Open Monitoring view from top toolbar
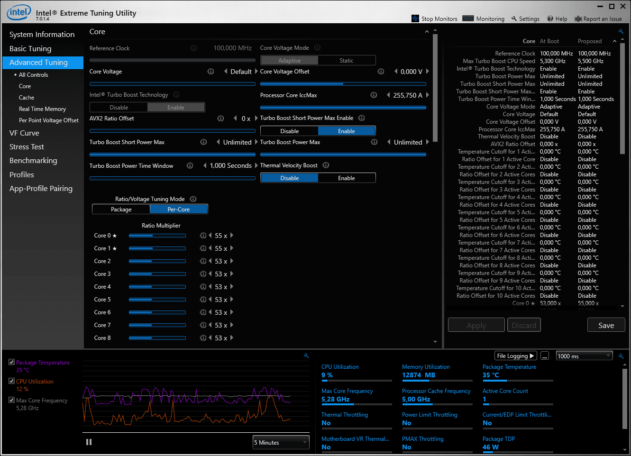Image resolution: width=631 pixels, height=456 pixels. click(484, 18)
